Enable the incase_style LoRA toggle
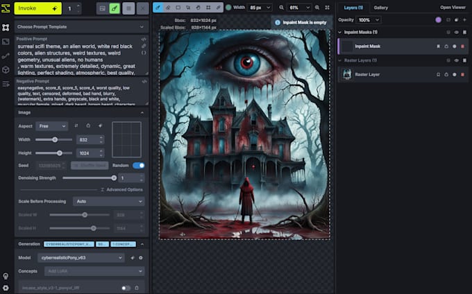 (x=126, y=287)
